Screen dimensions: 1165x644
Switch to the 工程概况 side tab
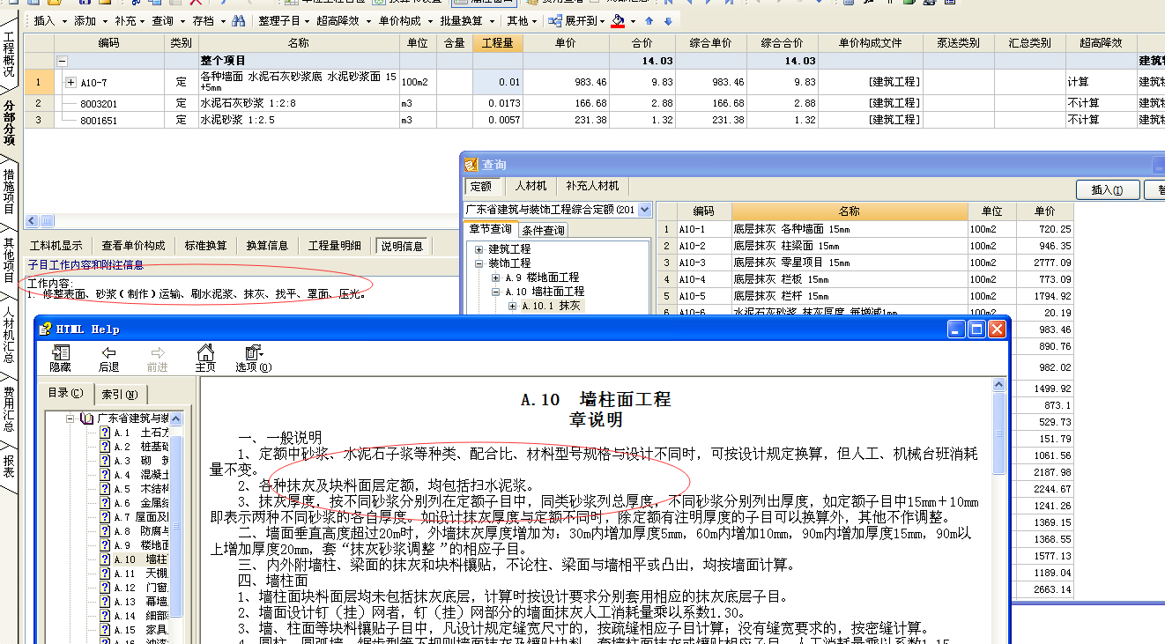[9, 55]
